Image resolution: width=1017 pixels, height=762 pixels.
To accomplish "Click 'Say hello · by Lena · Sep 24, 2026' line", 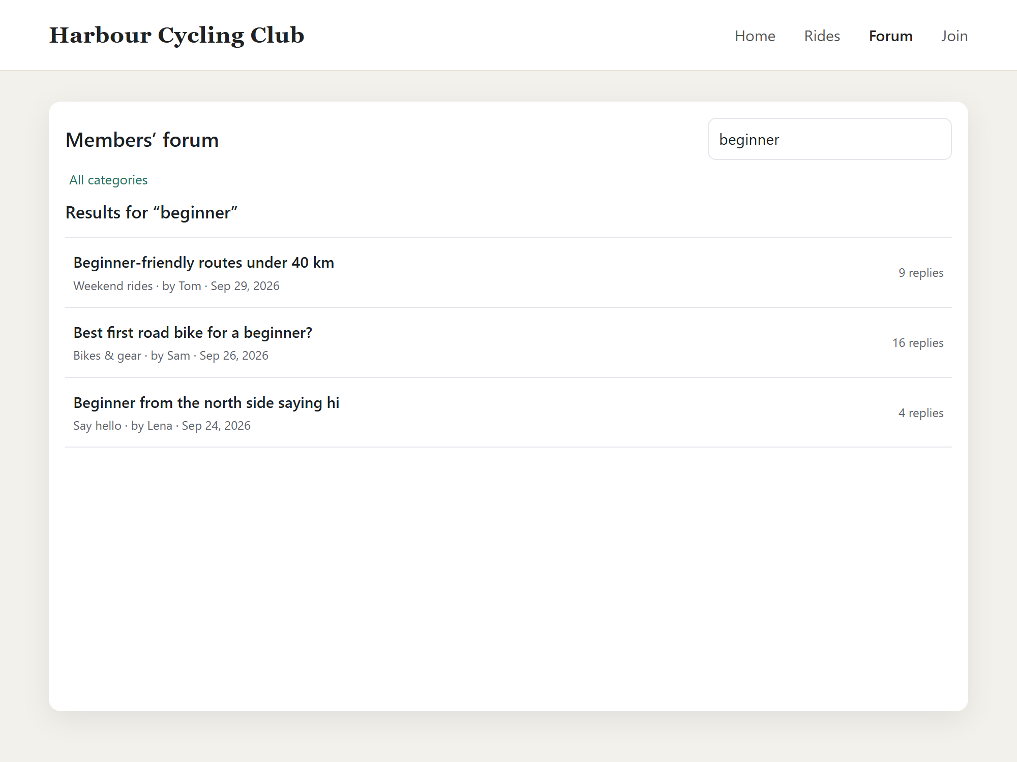I will (x=162, y=426).
